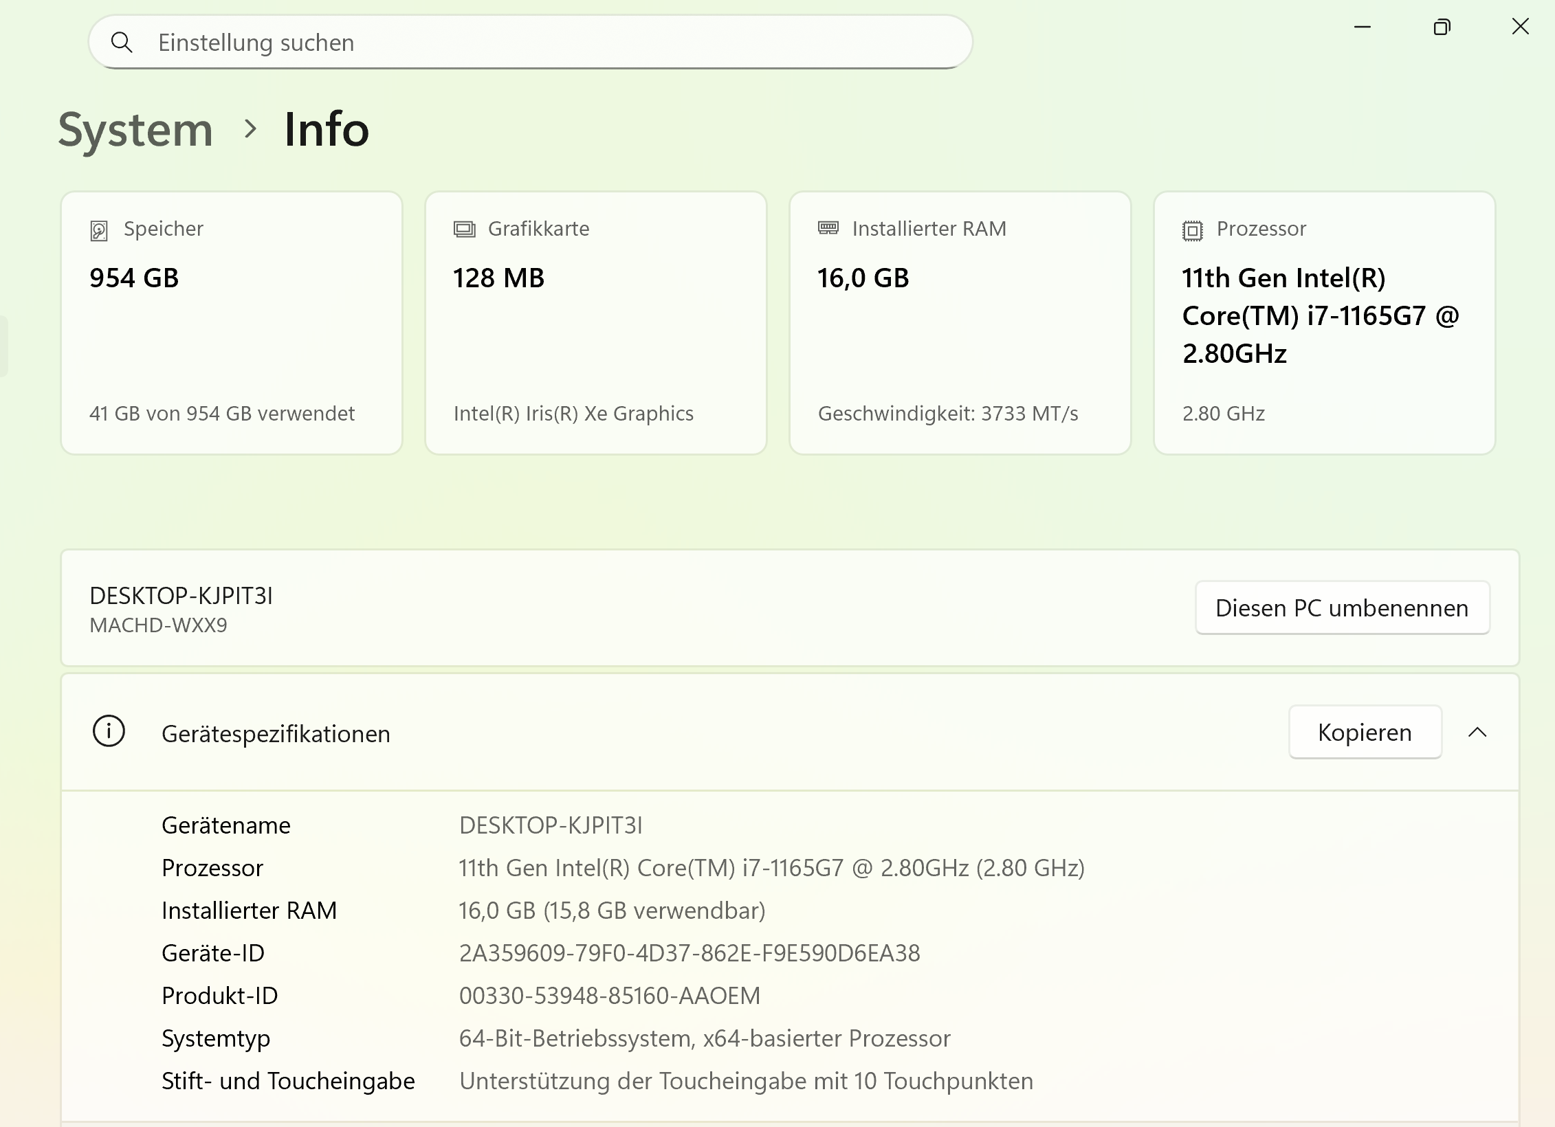
Task: Click the Intel(R) Iris(R) Xe Graphics text
Action: [574, 414]
